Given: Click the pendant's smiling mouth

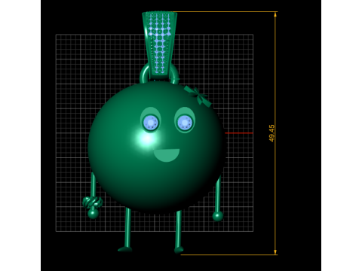Looking at the screenshot, I should (x=167, y=155).
